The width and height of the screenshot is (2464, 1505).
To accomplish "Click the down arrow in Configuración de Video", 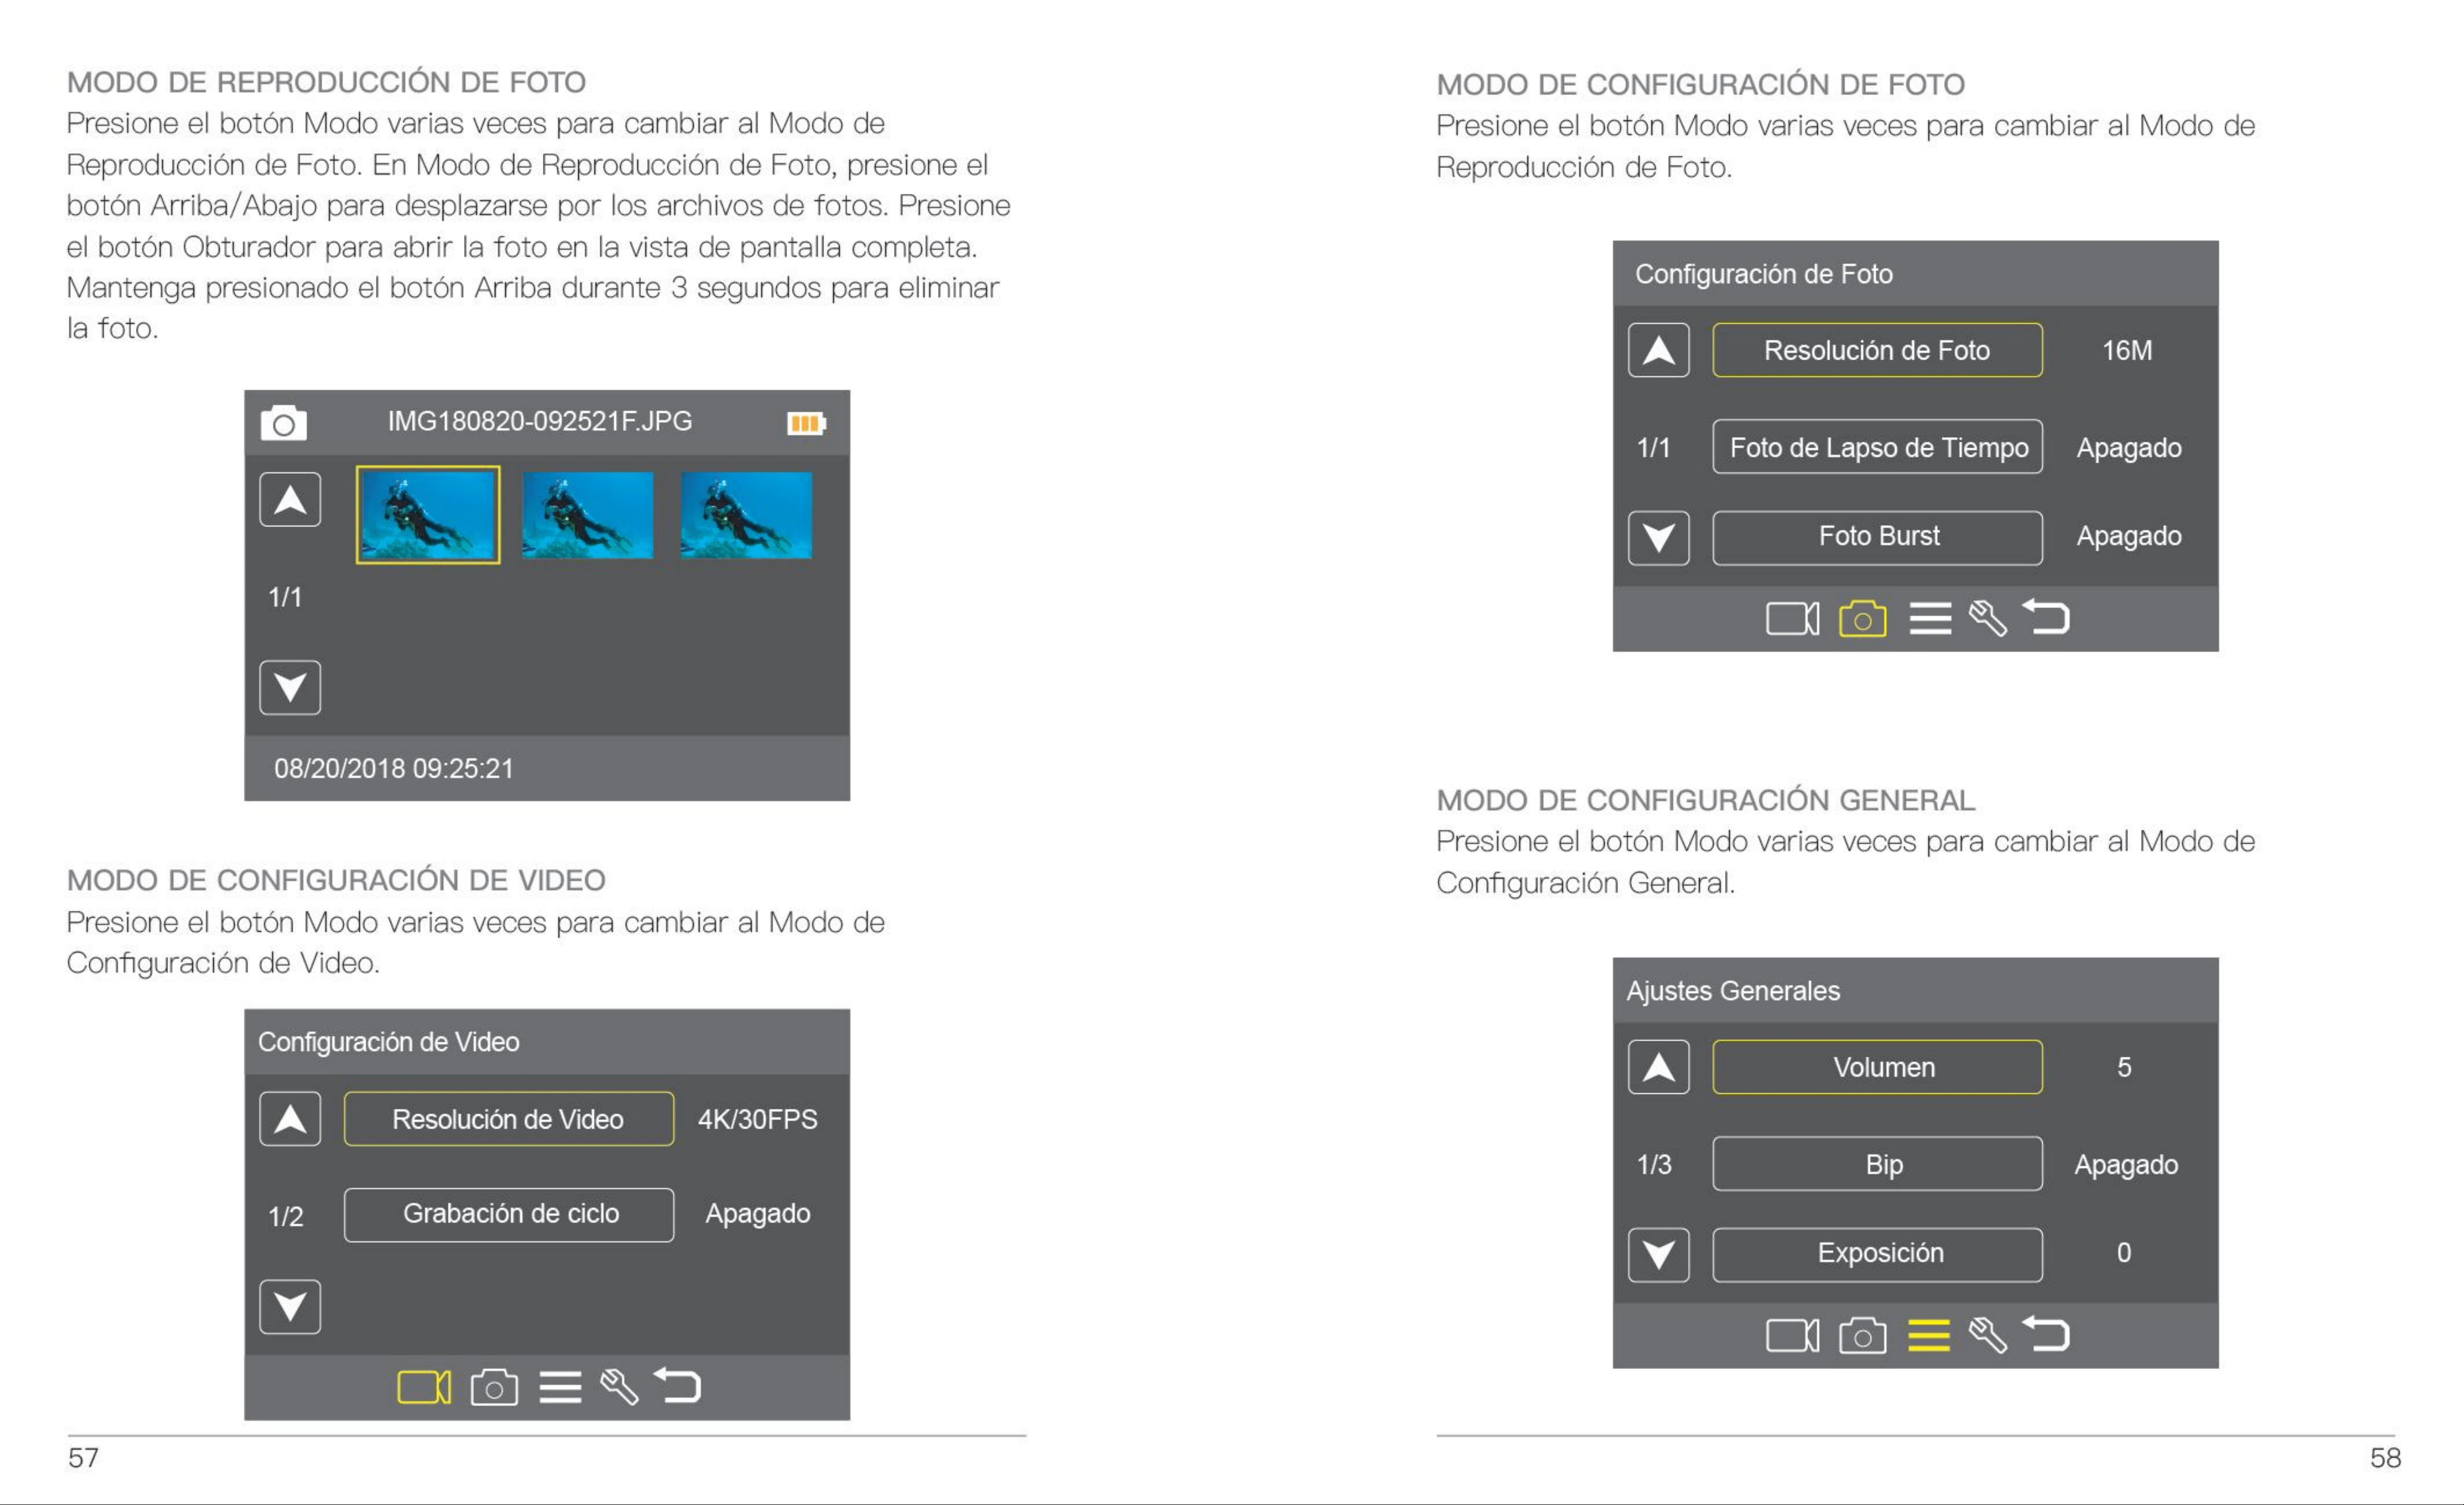I will tap(290, 1306).
